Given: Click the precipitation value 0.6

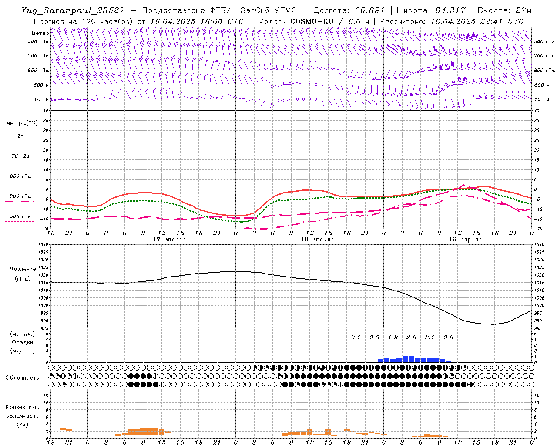Looking at the screenshot, I should (448, 337).
